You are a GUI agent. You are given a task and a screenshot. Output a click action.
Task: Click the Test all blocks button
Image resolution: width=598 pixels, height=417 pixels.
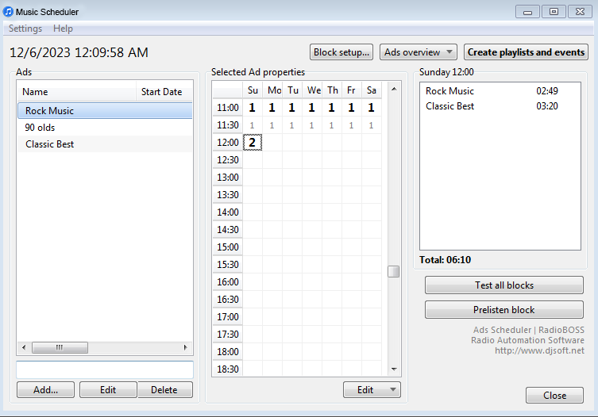pos(503,285)
